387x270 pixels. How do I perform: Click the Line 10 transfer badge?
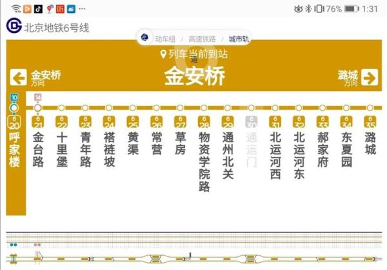coord(14,98)
